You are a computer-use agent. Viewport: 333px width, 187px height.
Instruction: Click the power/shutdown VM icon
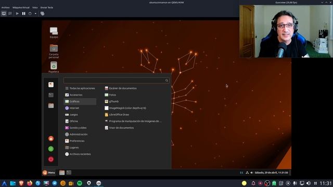pos(30,14)
